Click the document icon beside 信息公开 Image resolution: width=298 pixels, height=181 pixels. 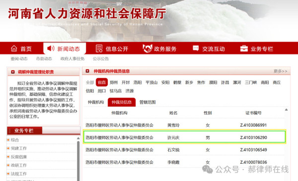[x=99, y=48]
